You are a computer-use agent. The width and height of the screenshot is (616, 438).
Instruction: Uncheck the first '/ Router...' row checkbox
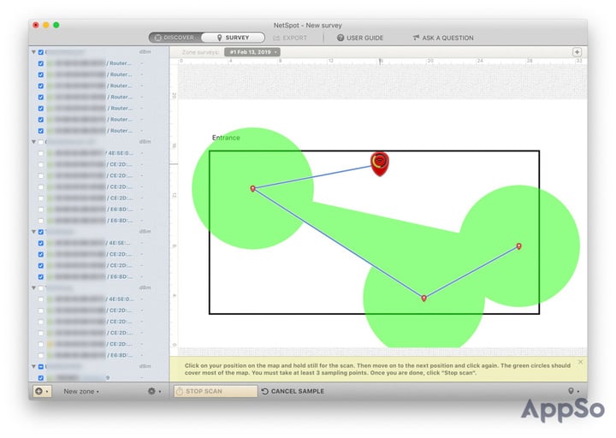coord(41,63)
